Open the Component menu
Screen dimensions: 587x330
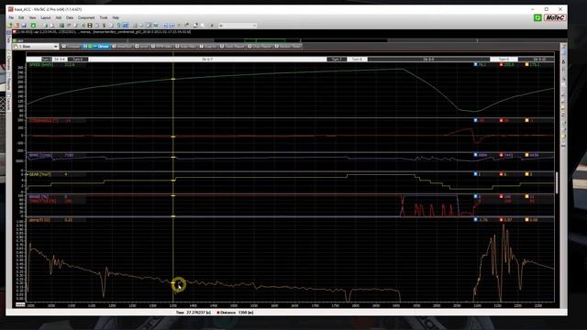coord(86,17)
